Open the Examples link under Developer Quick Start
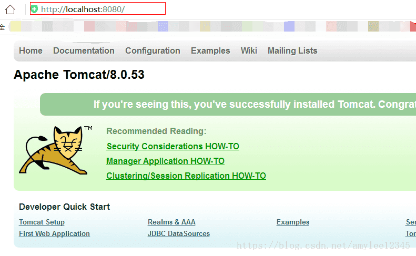This screenshot has width=416, height=256. 293,222
